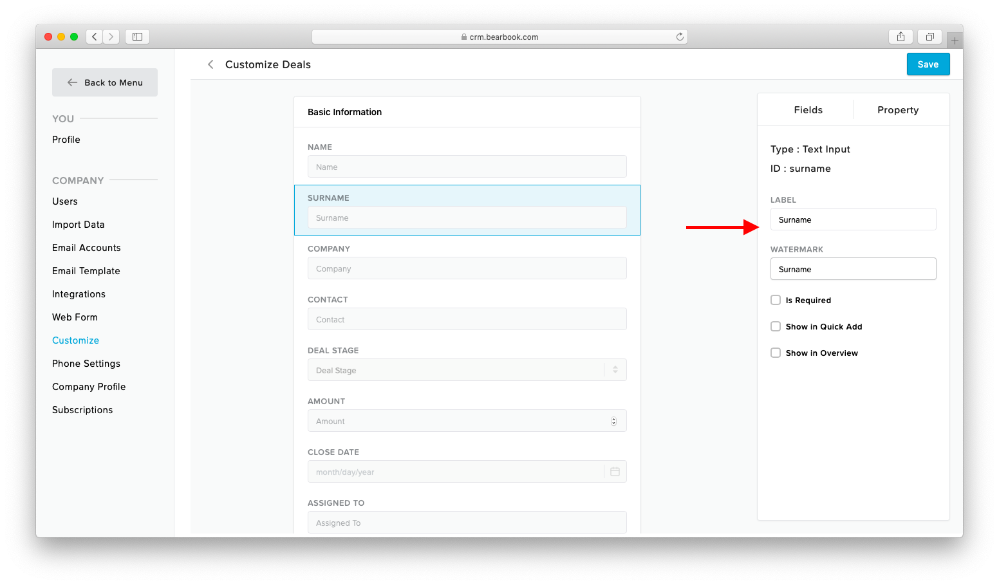The image size is (999, 585).
Task: Click the ID : surname text
Action: [x=801, y=169]
